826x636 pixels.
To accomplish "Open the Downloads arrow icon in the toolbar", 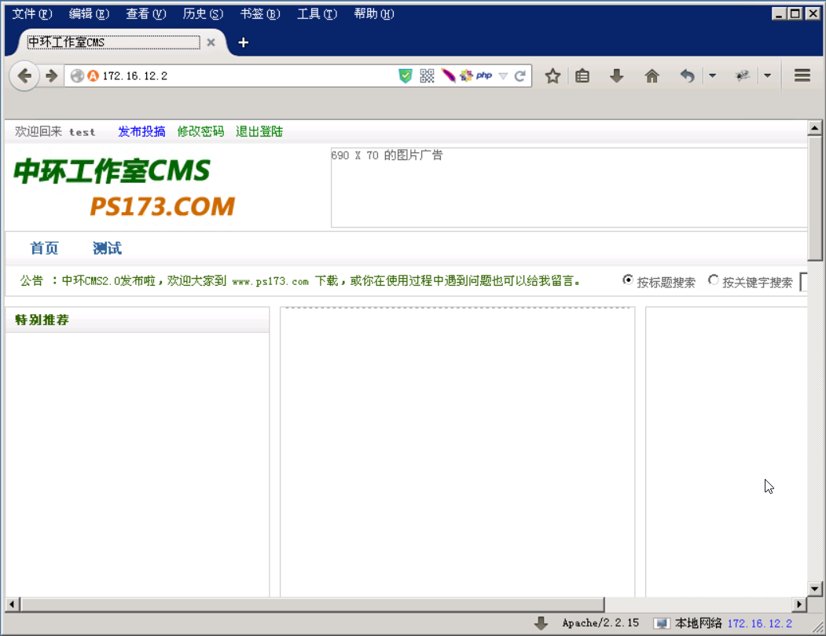I will click(x=616, y=75).
